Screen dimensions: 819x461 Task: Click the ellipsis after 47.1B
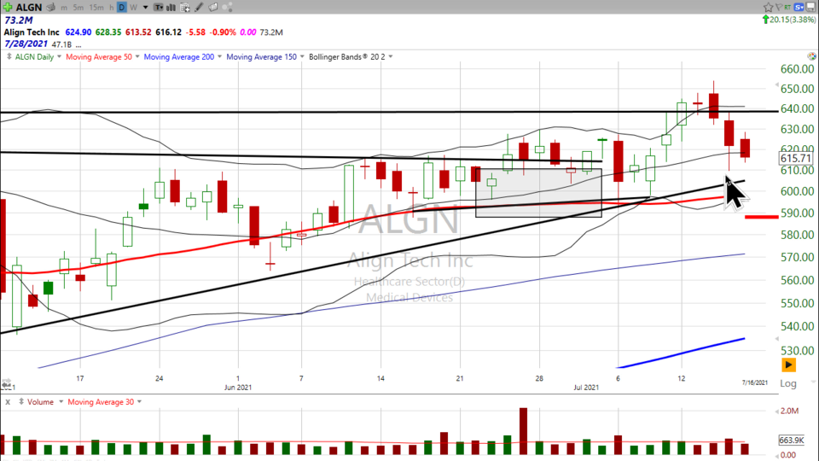click(x=78, y=45)
